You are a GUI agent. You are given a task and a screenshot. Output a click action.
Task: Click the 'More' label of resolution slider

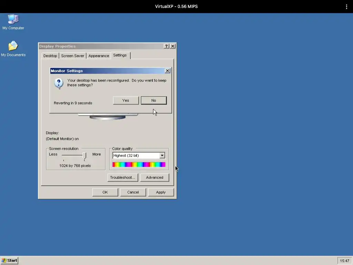pyautogui.click(x=97, y=154)
